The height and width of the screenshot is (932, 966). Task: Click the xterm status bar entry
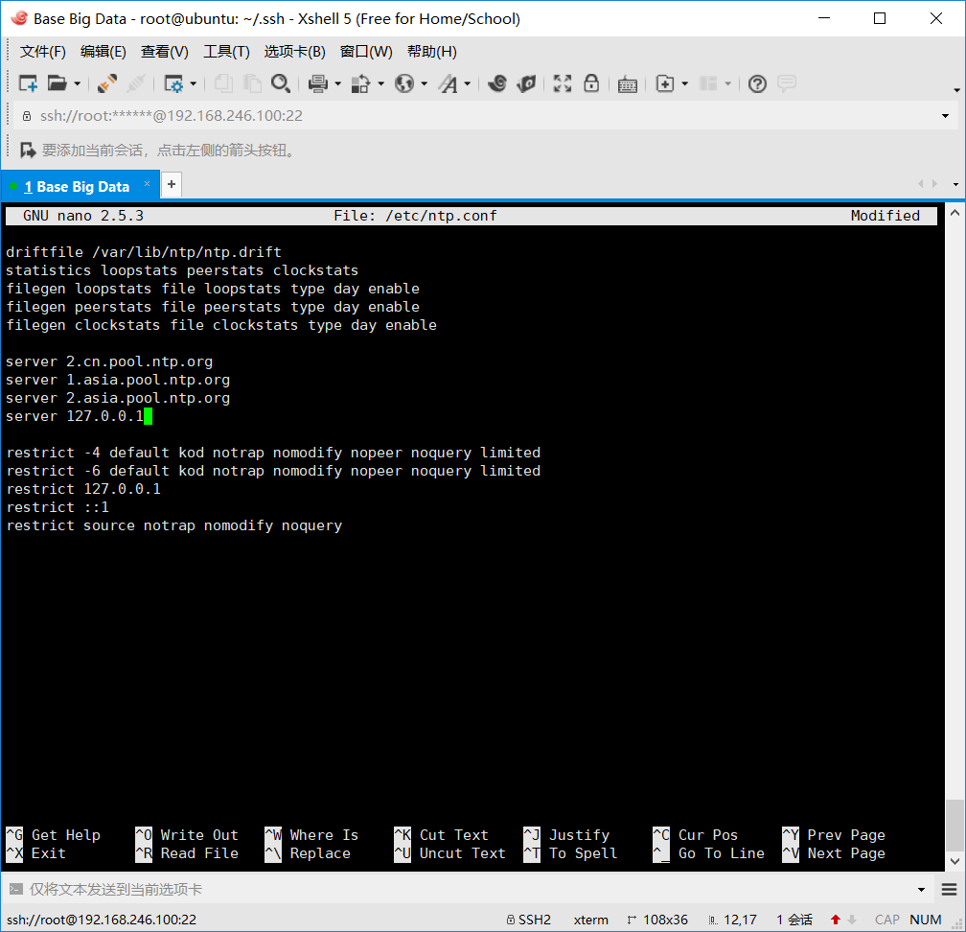tap(590, 920)
